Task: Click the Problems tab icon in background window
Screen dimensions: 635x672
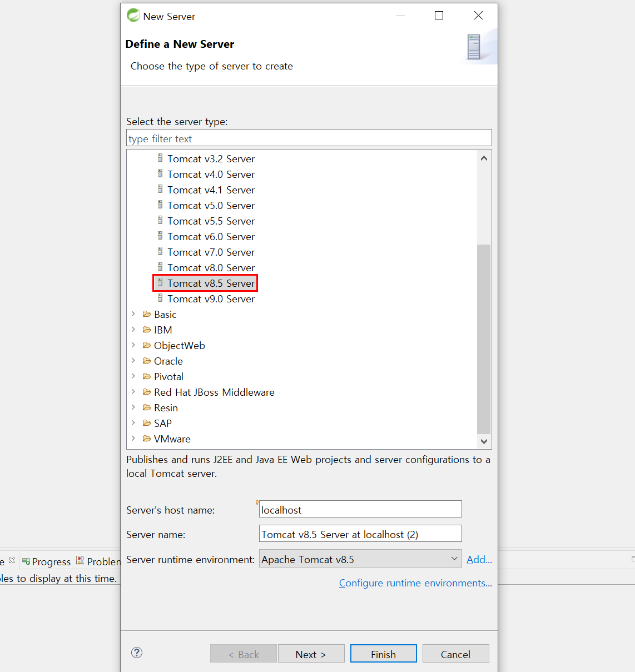Action: point(80,561)
